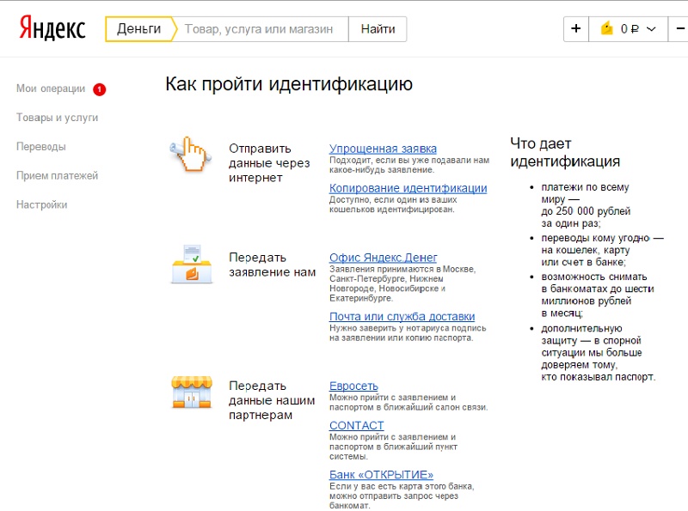Click text 'Нужно заверить у нотариуса подпись'
This screenshot has width=688, height=511.
point(408,332)
